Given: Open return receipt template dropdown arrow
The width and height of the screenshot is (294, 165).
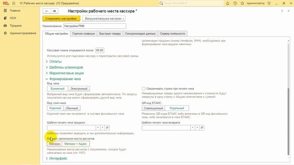Looking at the screenshot, I should pyautogui.click(x=192, y=127).
